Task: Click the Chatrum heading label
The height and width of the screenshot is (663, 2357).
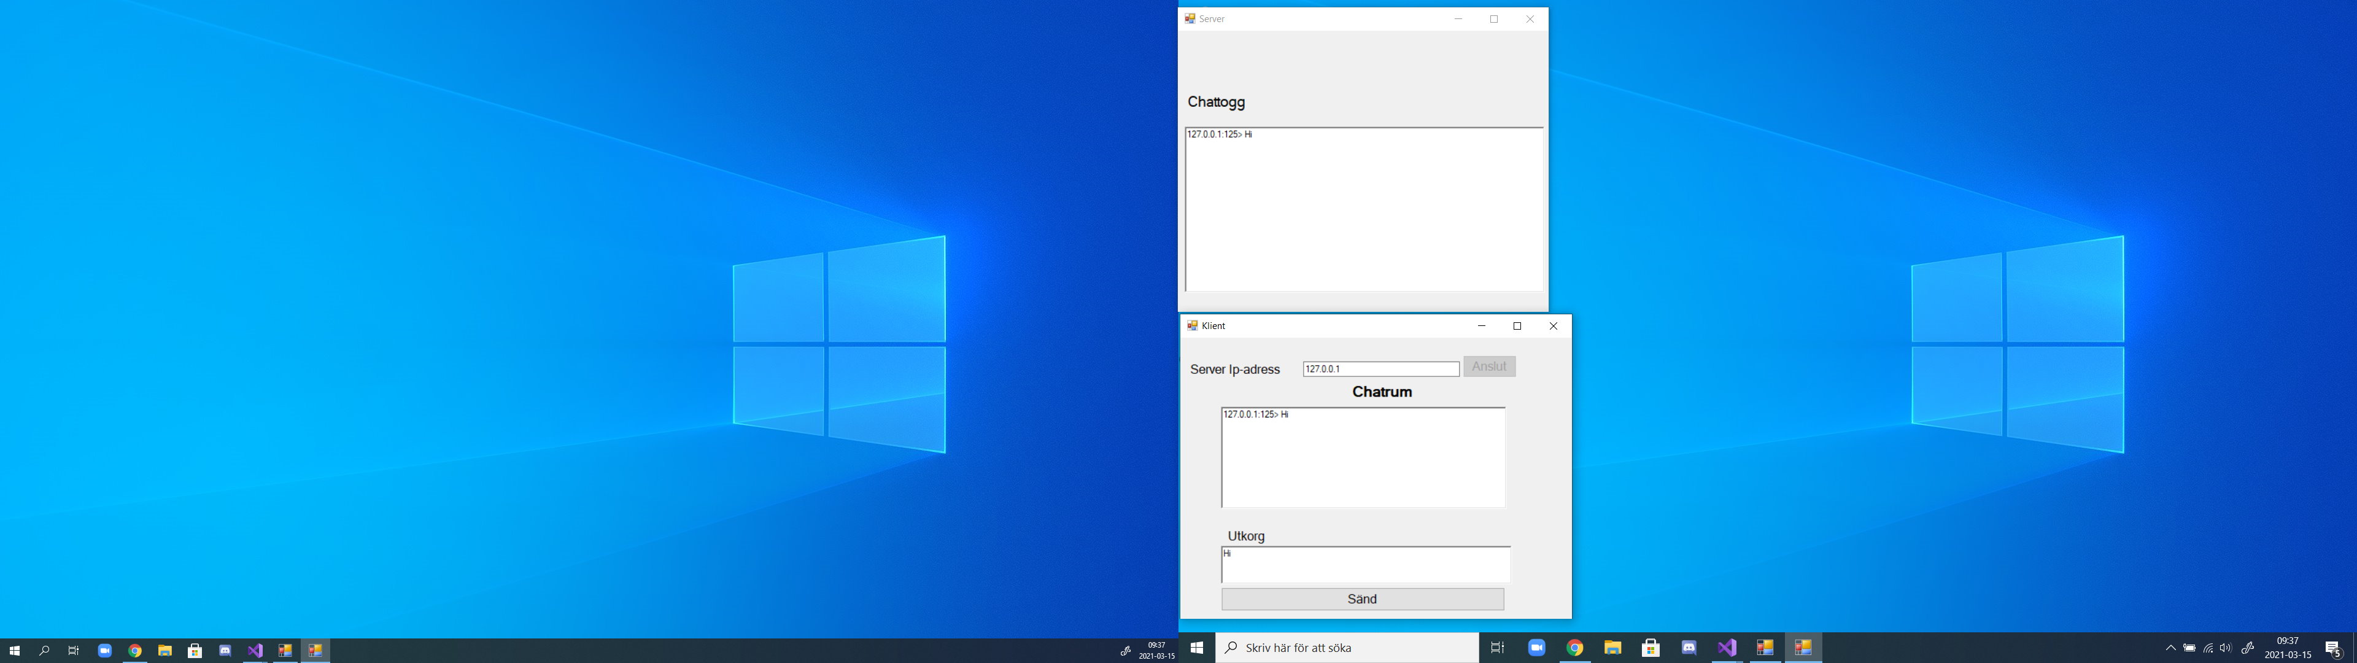Action: [1382, 392]
